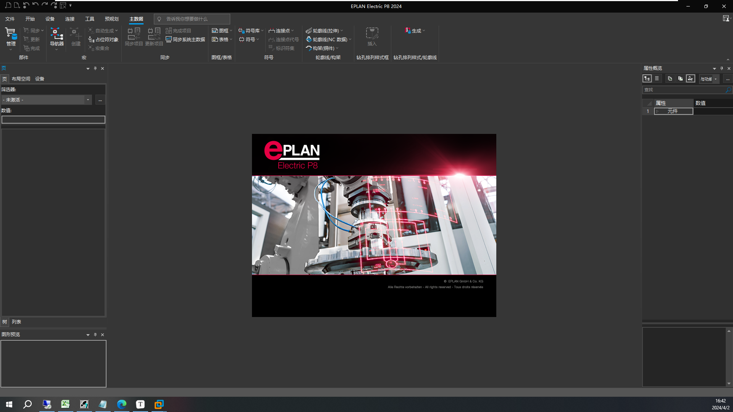This screenshot has height=412, width=733.
Task: Click the 数值 input field under the filter
Action: point(53,119)
